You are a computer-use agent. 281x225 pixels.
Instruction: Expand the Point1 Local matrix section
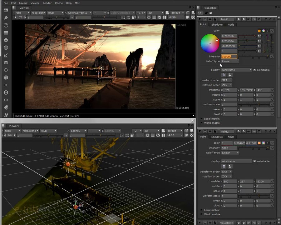[x=201, y=119]
